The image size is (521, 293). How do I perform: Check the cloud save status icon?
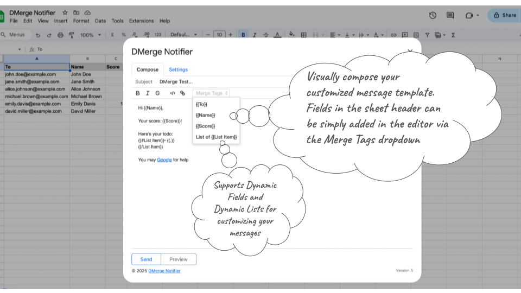click(x=87, y=12)
